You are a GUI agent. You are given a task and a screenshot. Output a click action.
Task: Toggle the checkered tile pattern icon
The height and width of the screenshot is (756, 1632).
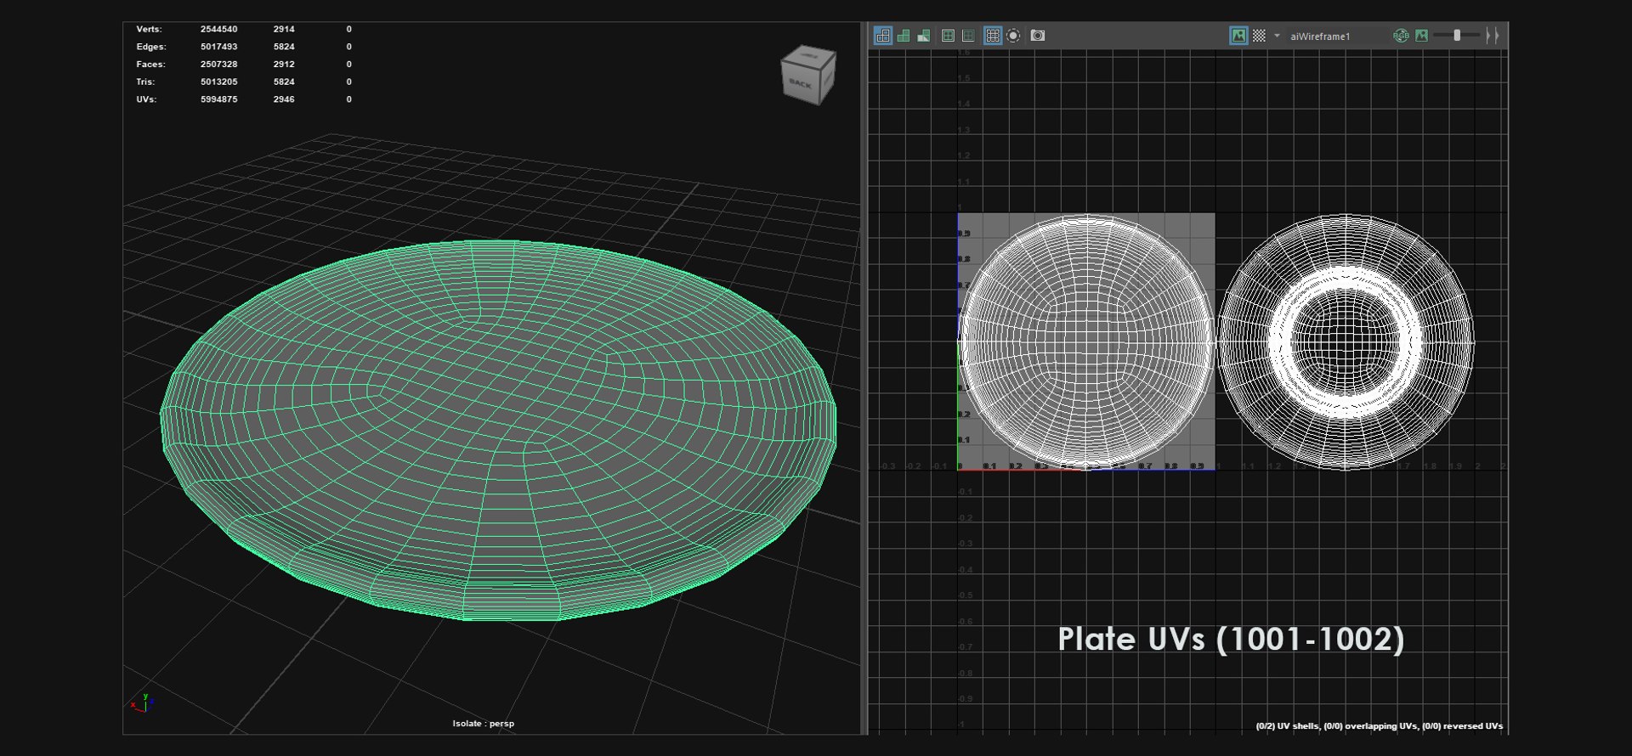pyautogui.click(x=1259, y=36)
